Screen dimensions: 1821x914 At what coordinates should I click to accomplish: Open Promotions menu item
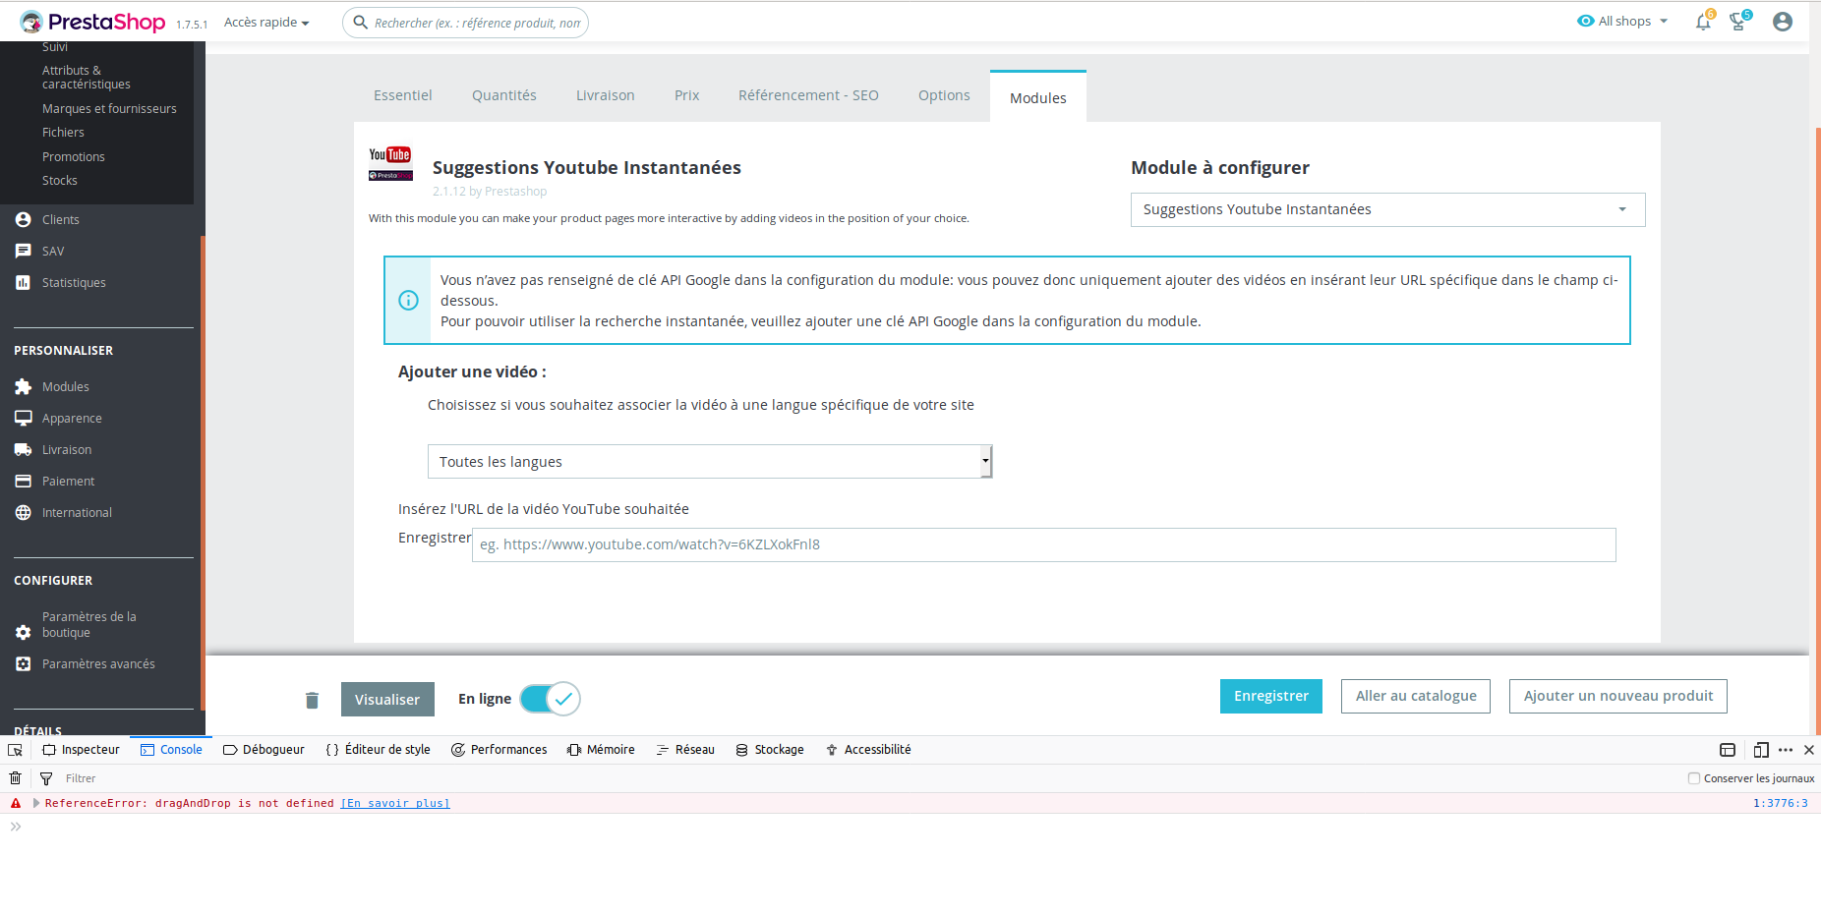coord(74,156)
